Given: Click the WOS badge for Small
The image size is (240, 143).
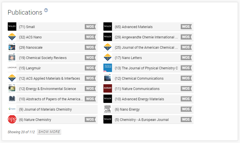Looking at the screenshot, I should (90, 27).
